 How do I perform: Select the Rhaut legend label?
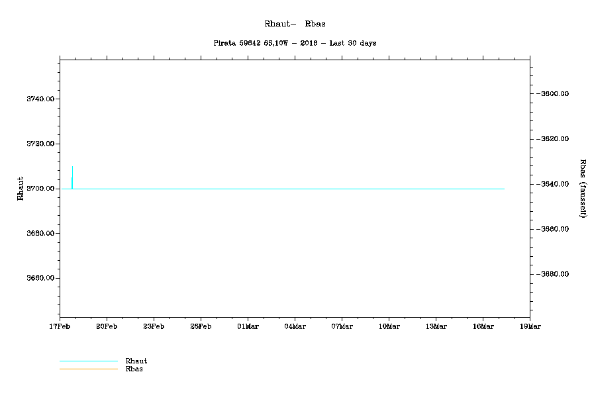click(x=136, y=361)
